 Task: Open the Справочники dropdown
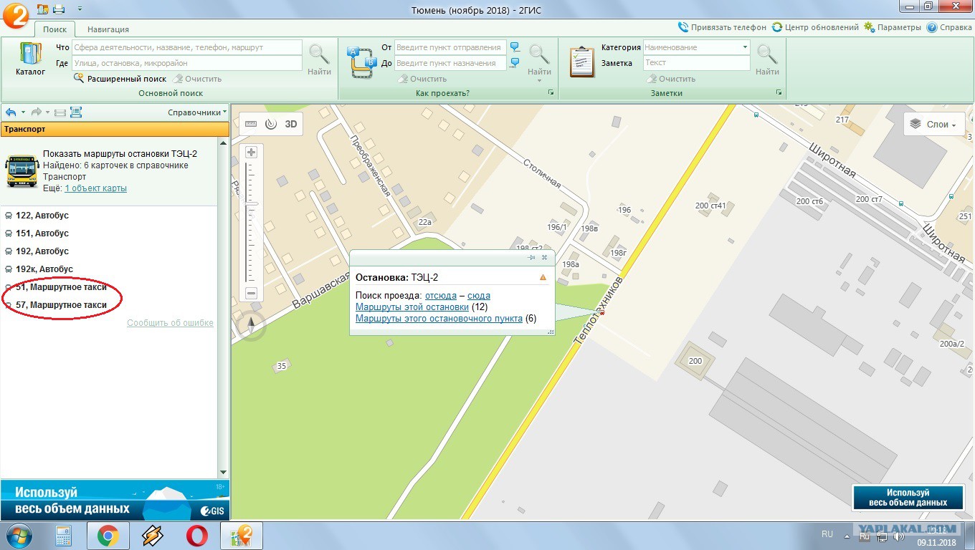coord(197,112)
